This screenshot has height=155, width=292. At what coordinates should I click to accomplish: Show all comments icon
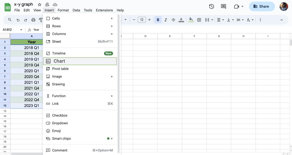click(223, 6)
